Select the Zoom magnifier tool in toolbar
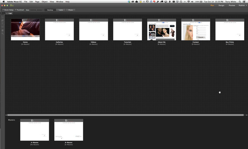The width and height of the screenshot is (248, 149). 2,34
